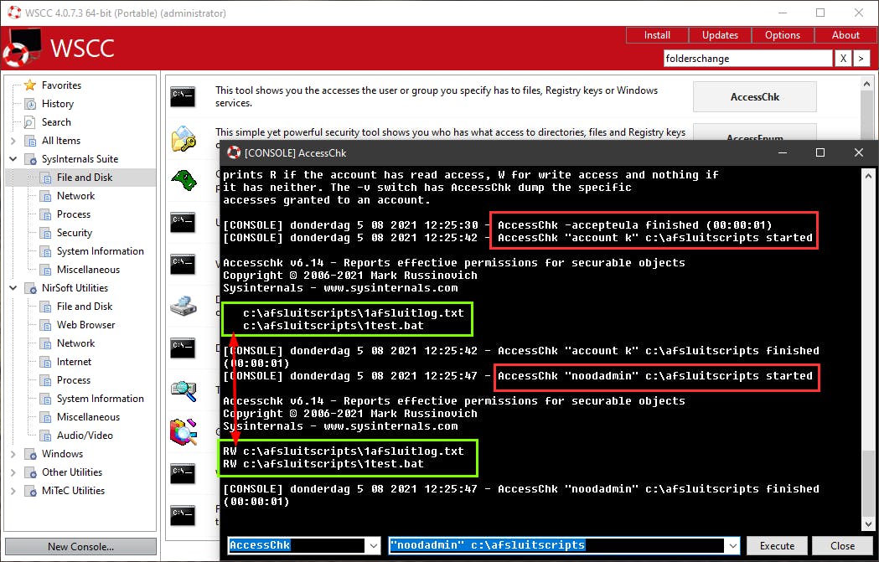
Task: Open the Options menu
Action: (783, 34)
